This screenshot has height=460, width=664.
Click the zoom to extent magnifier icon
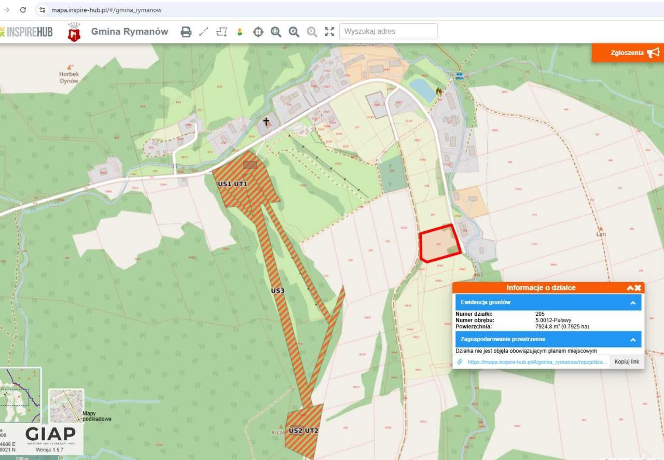click(276, 32)
